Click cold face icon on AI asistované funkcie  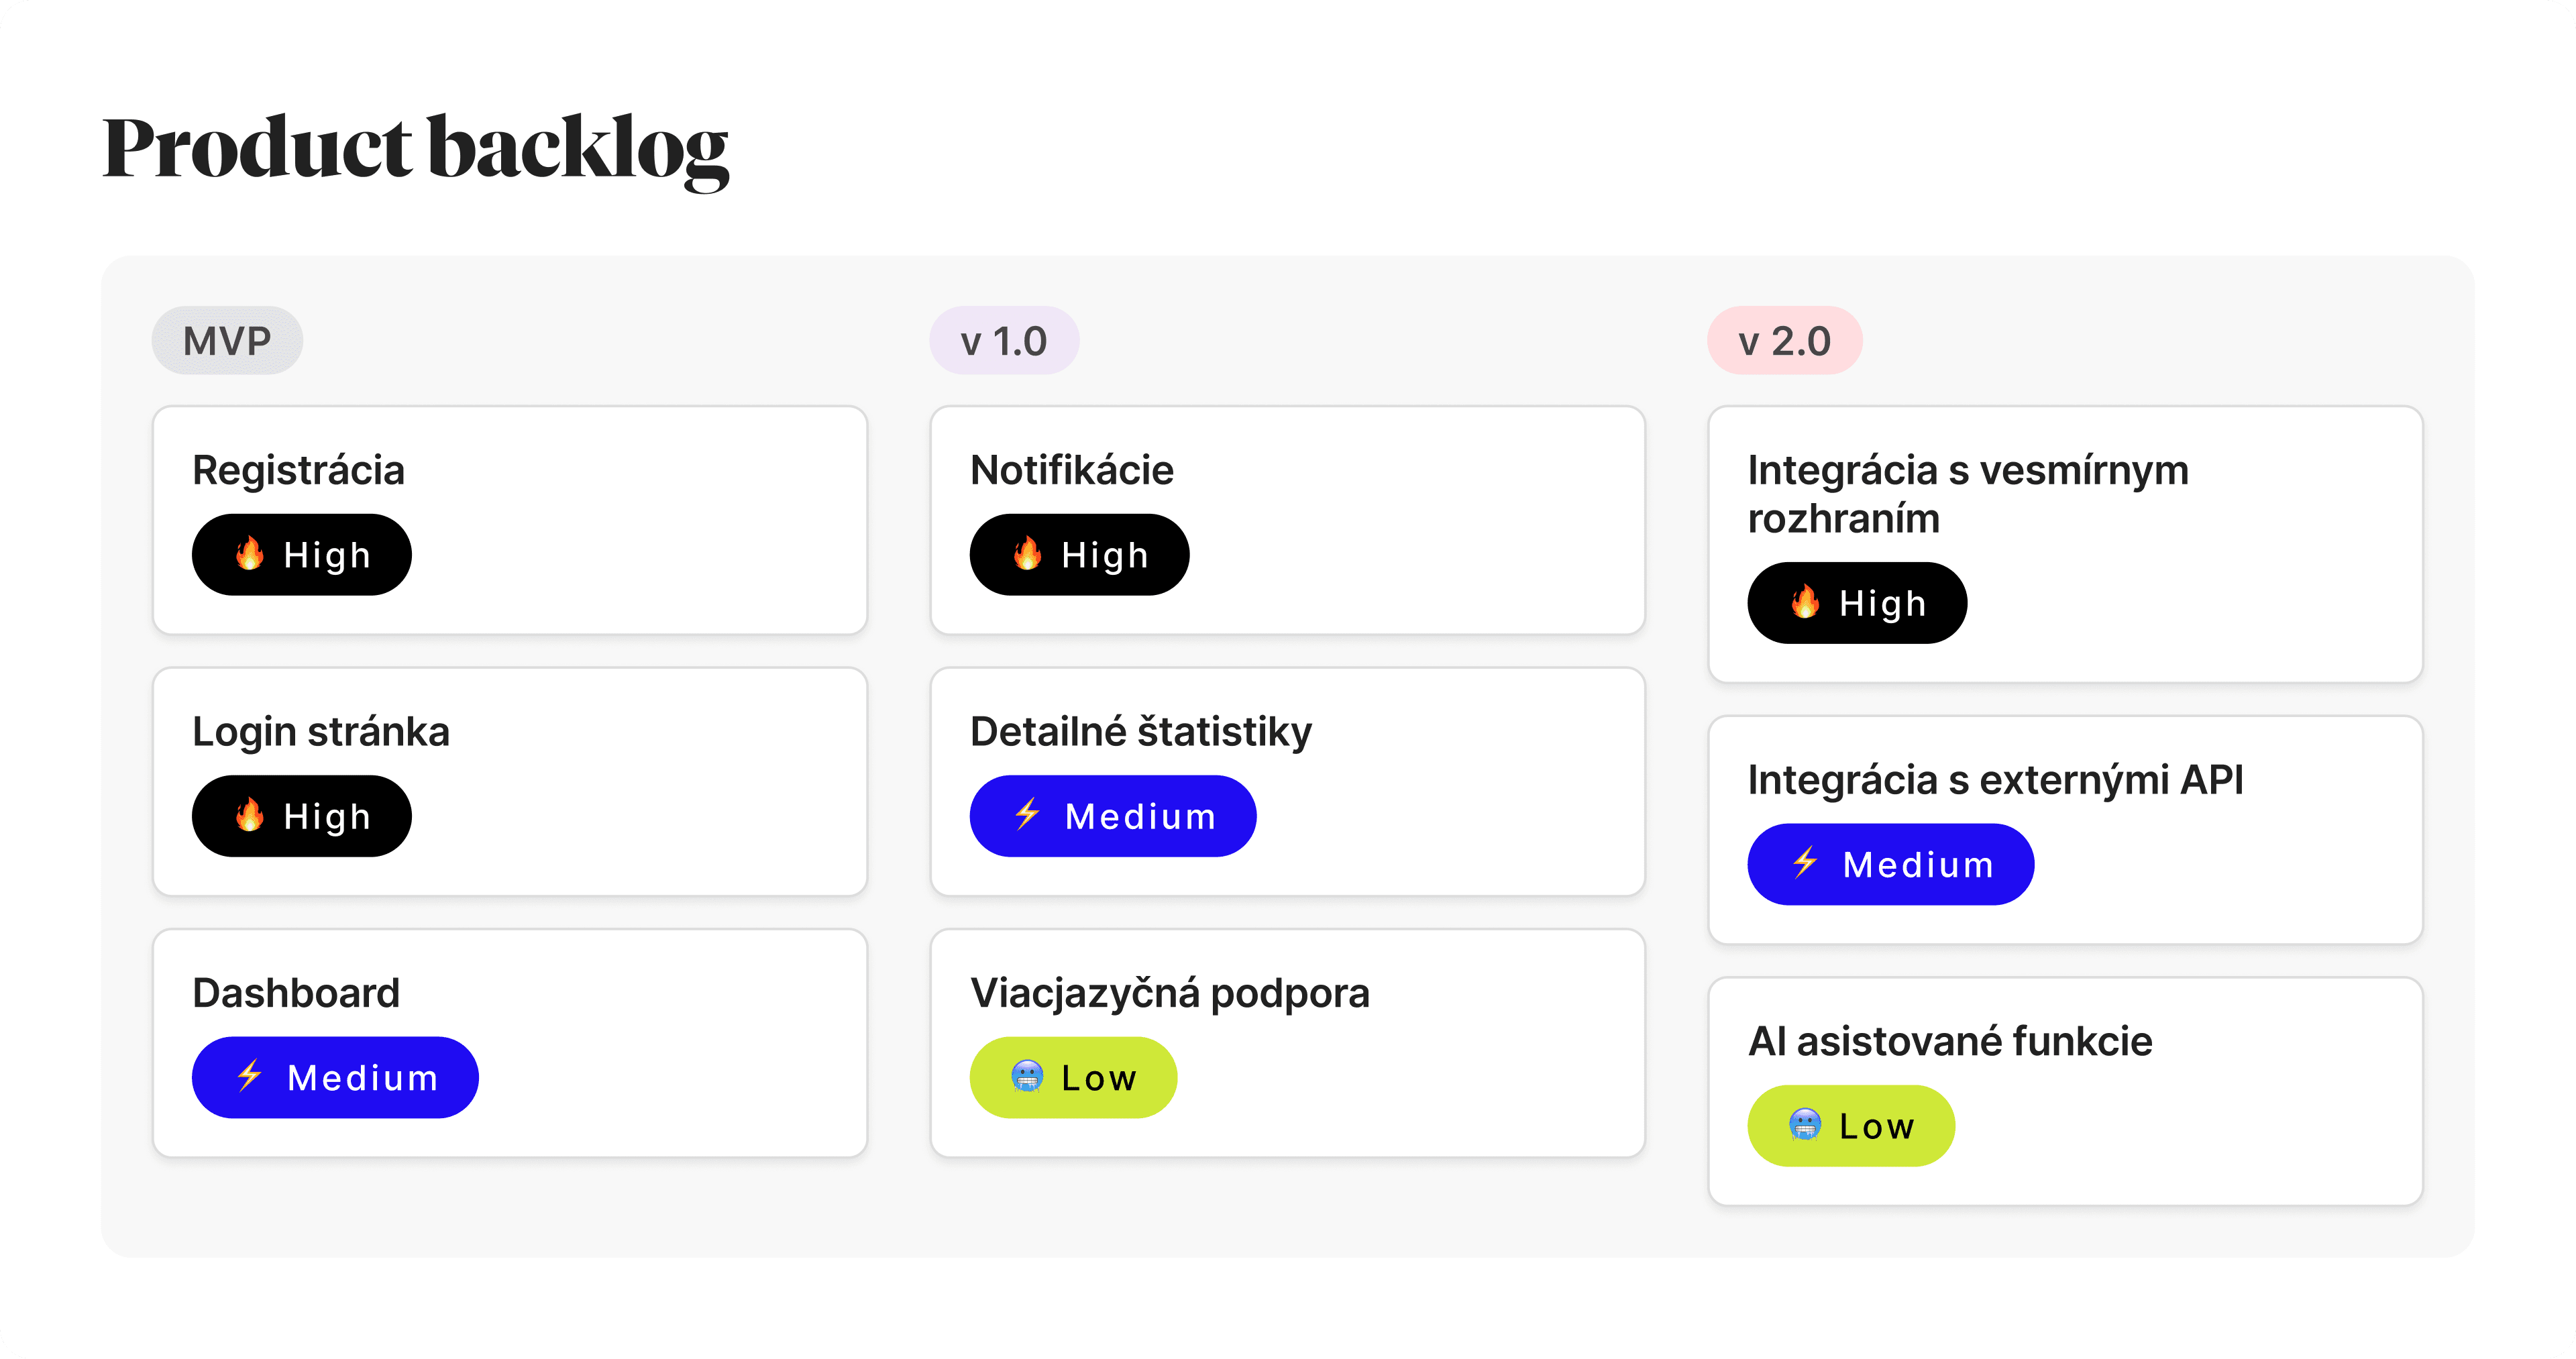[1805, 1125]
